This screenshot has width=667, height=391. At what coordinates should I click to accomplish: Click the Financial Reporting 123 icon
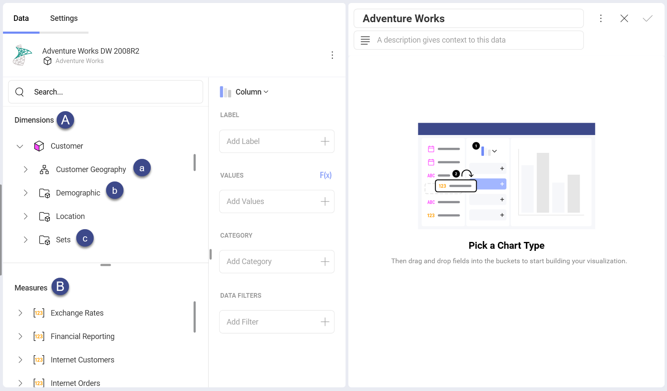[39, 336]
